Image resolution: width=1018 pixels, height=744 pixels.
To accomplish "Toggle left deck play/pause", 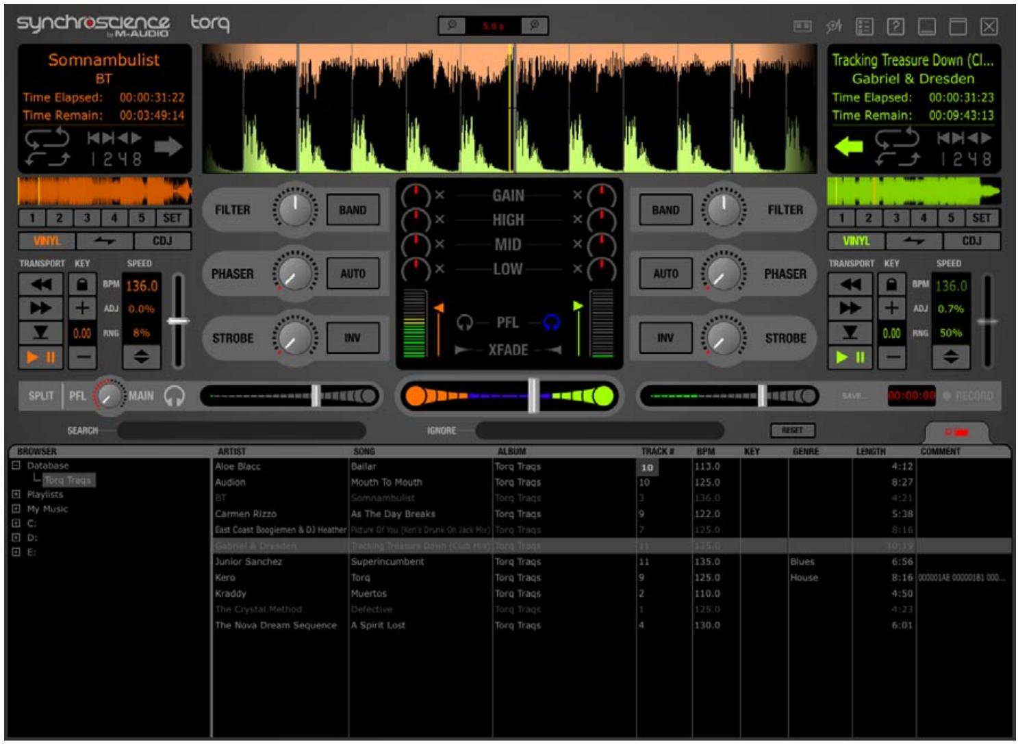I will [41, 357].
